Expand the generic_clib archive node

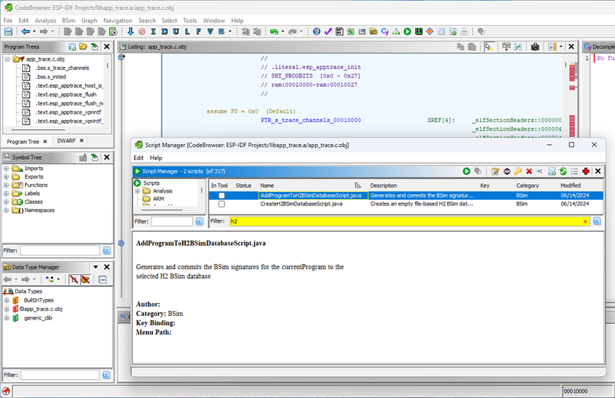(x=6, y=318)
